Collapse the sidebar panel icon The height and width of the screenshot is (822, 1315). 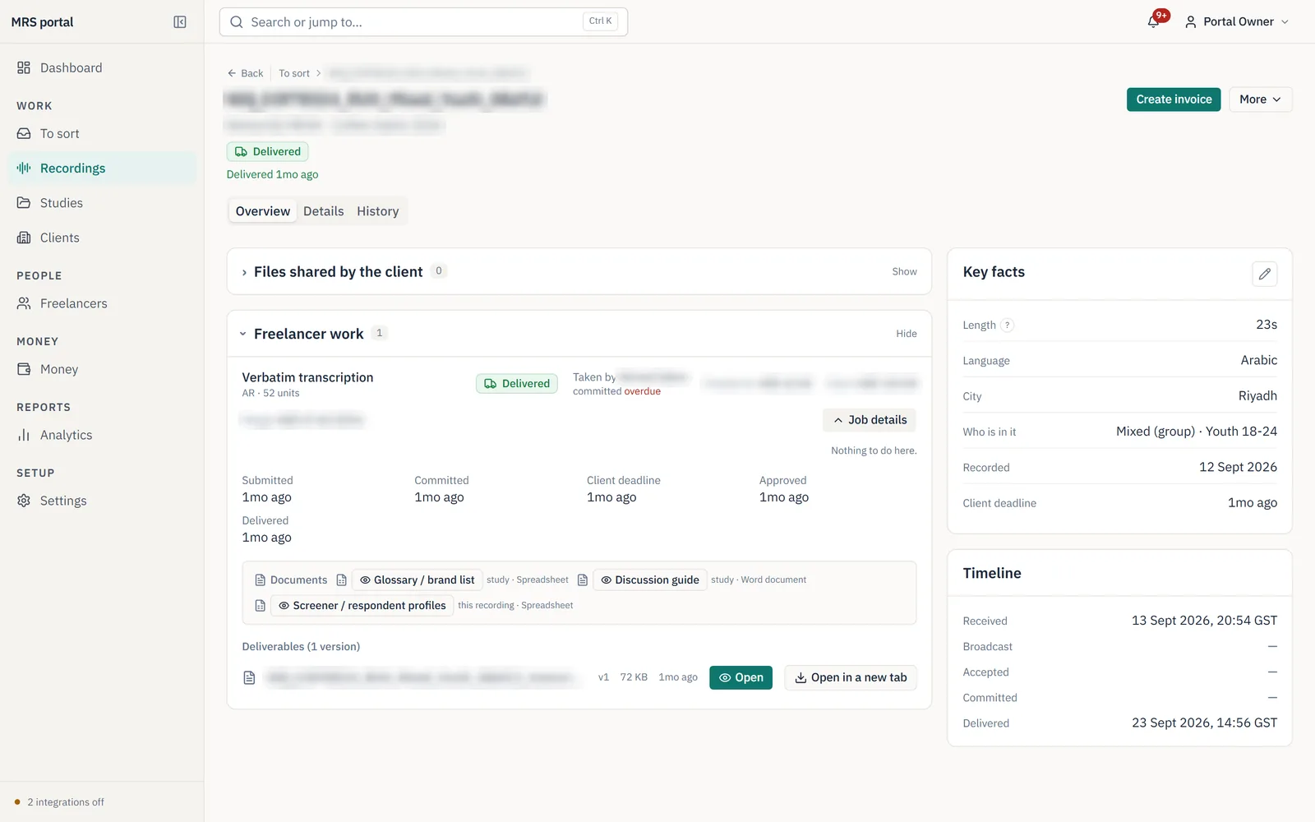click(x=180, y=22)
